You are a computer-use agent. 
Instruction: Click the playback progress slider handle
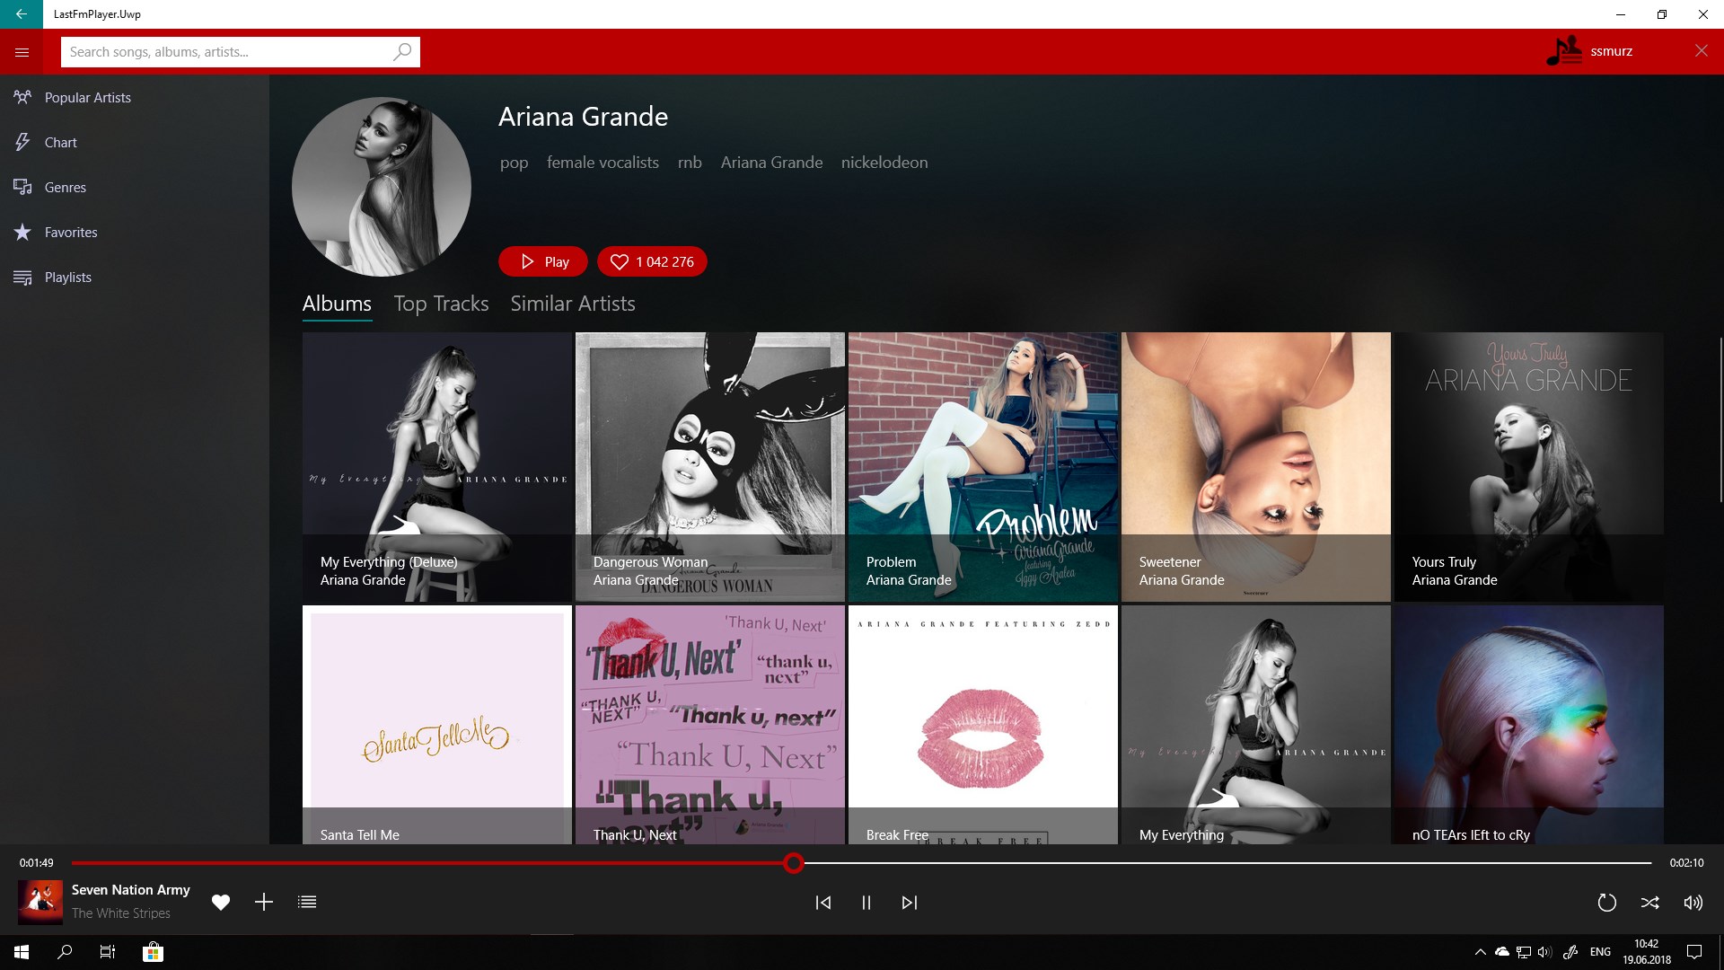[793, 863]
